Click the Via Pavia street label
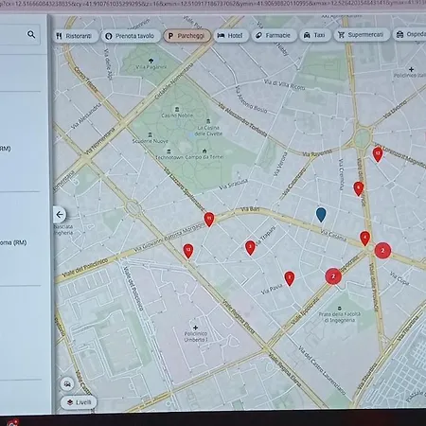Viewport: 426px width, 426px height. tap(272, 290)
